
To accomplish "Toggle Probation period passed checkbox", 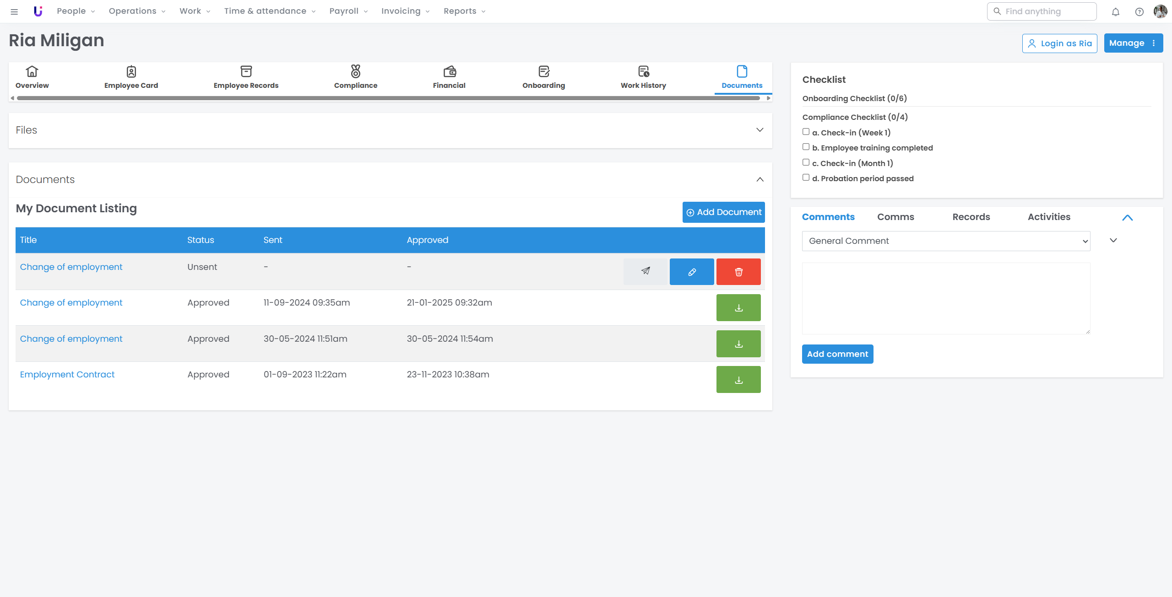I will pyautogui.click(x=806, y=177).
